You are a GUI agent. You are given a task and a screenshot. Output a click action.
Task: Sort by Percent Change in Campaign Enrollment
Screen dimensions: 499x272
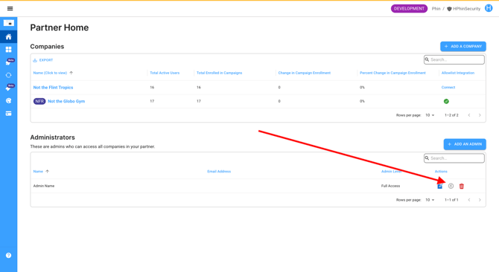(x=392, y=73)
